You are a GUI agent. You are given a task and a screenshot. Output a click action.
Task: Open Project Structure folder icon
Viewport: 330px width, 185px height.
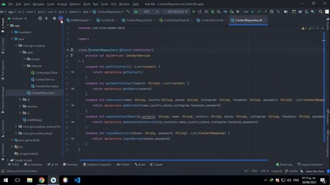tap(286, 12)
